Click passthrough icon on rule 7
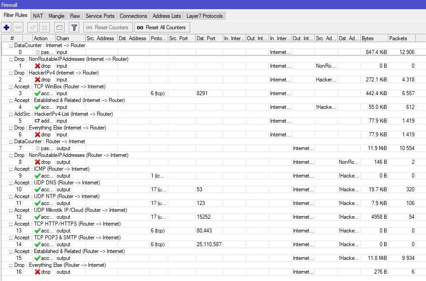The width and height of the screenshot is (426, 281). [38, 148]
